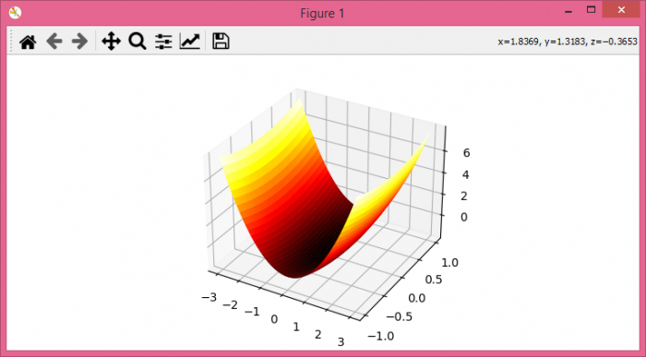Viewport: 646px width, 357px height.
Task: Click the x-axis tick label −1
Action: click(252, 312)
